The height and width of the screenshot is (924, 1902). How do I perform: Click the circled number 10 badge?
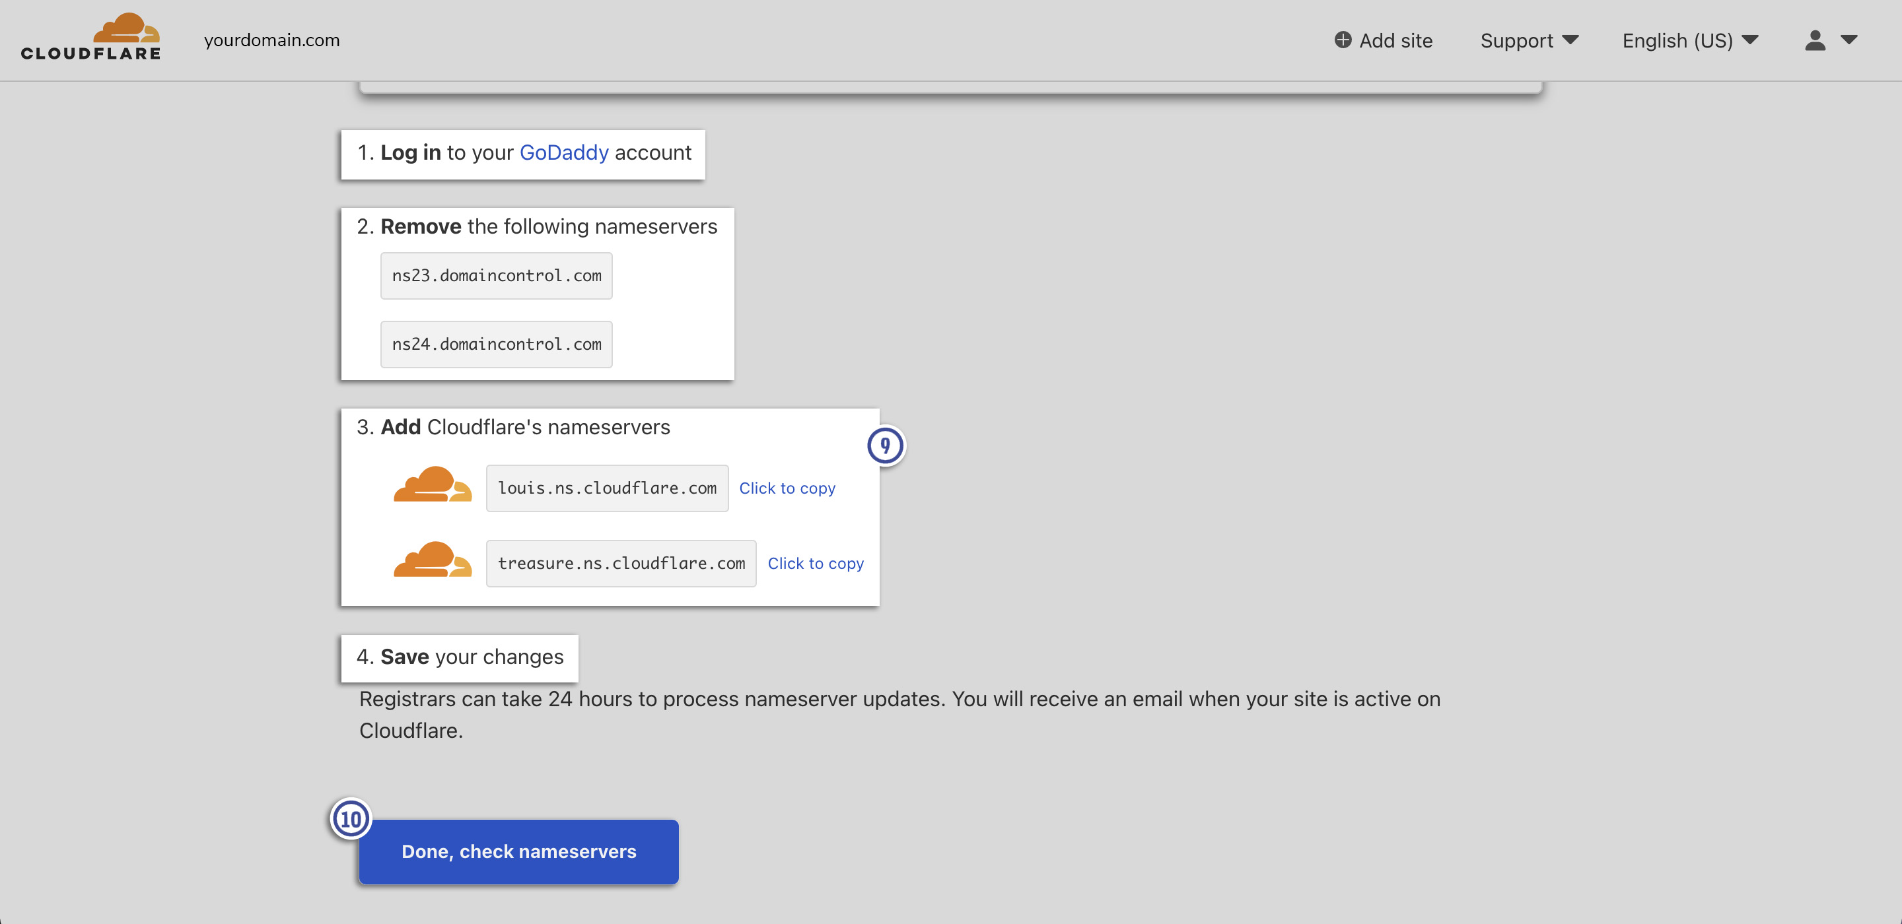352,820
